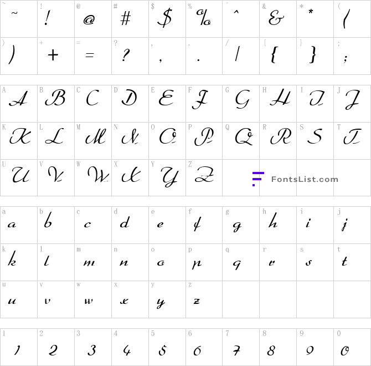Open the FontsList.com text link
371x366 pixels.
tap(305, 179)
